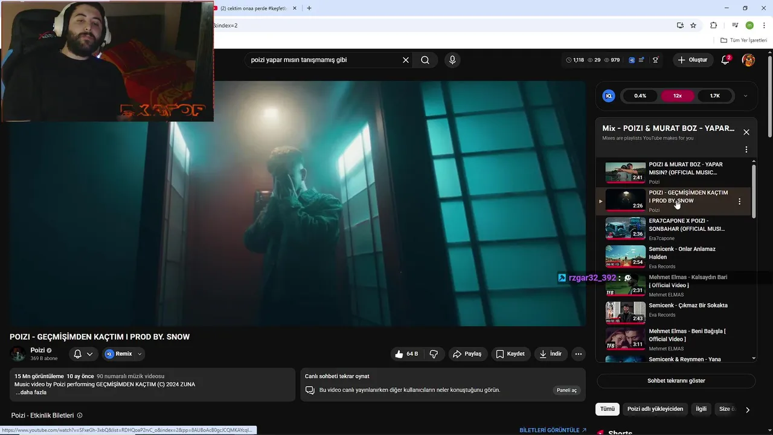Open the notifications bell in the top bar
Screen dimensions: 773x435
tap(726, 60)
